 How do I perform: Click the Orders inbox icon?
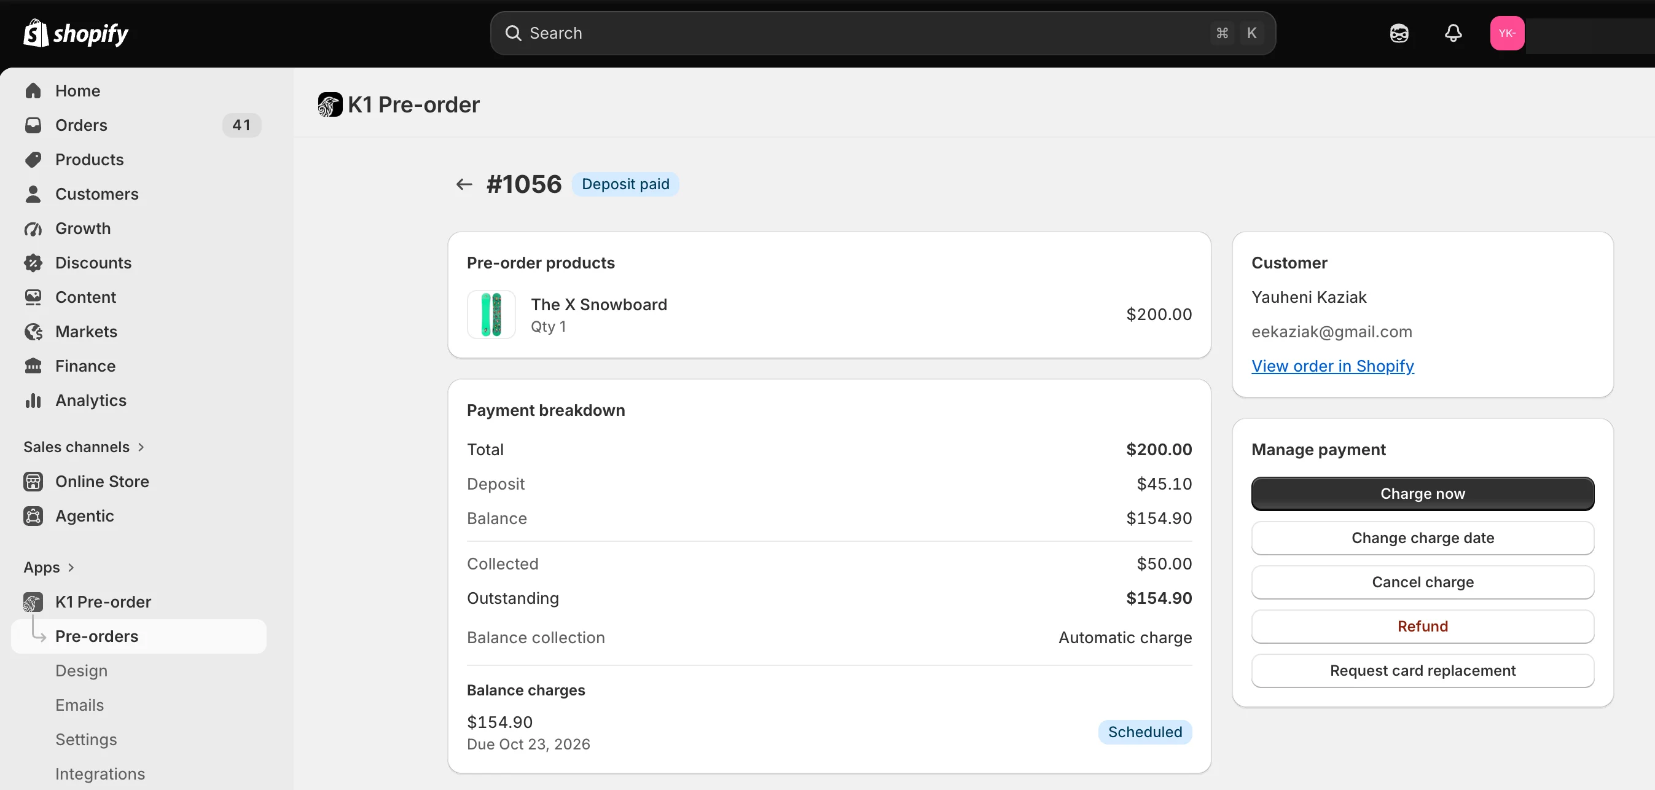(x=33, y=125)
